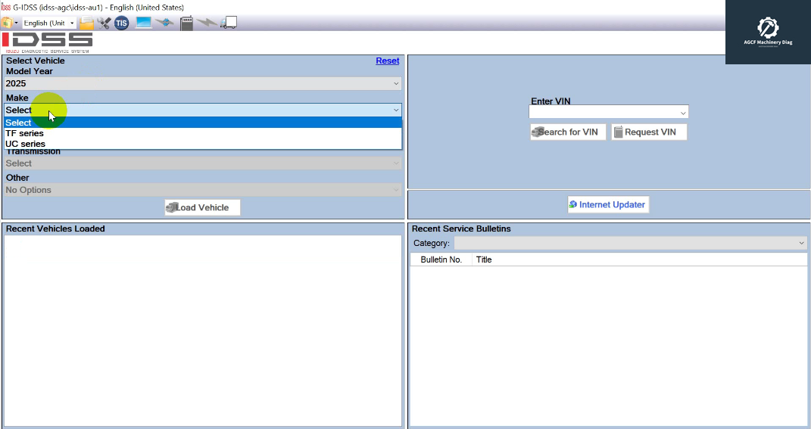Click the lightning bolt toolbar icon
Screen dimensions: 811x429
point(207,23)
